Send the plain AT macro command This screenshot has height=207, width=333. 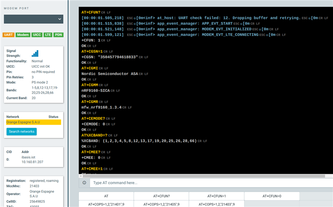[x=106, y=196]
